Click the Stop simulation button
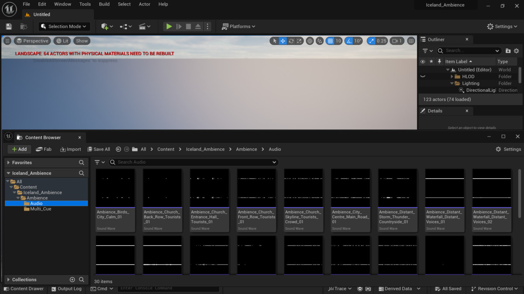 click(x=188, y=27)
